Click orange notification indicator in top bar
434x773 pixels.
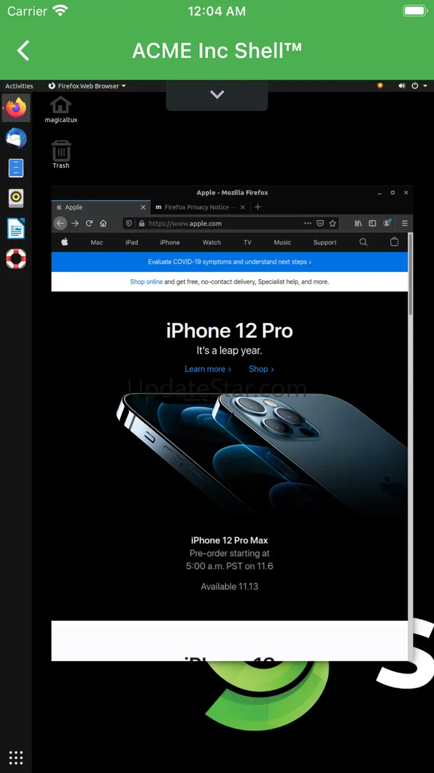click(381, 86)
